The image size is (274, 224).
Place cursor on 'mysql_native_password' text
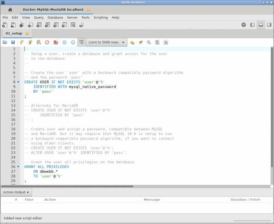click(92, 87)
